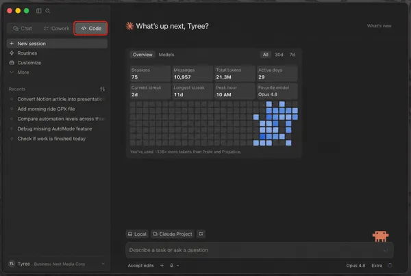Select the 30d time range
This screenshot has height=276, width=411.
pyautogui.click(x=279, y=55)
